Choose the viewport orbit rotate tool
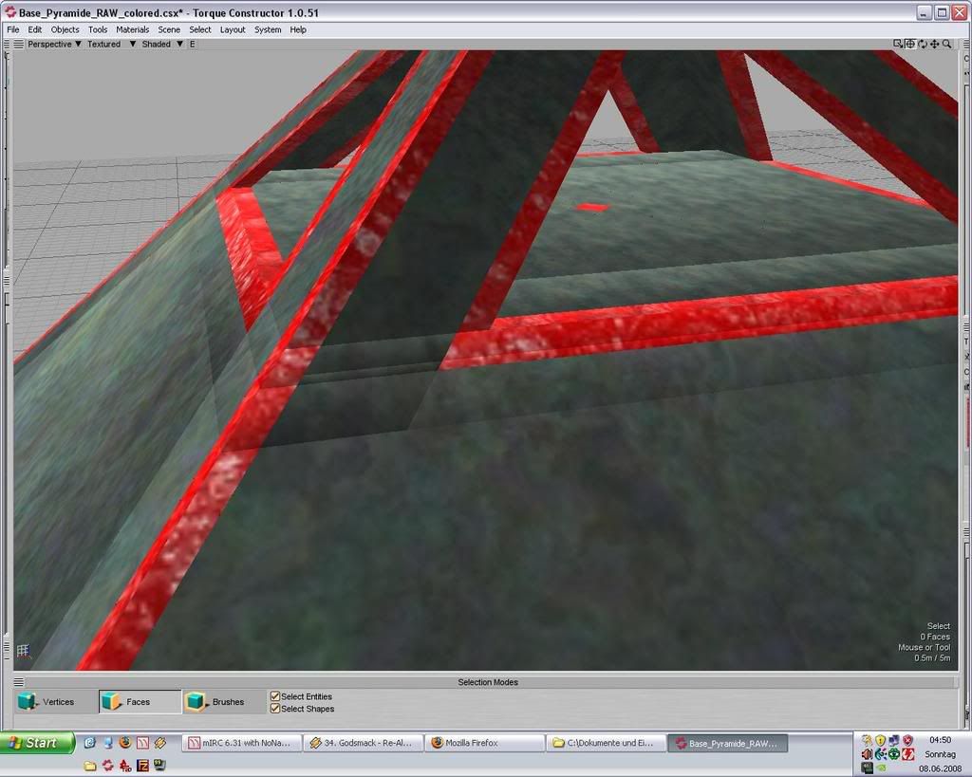972x777 pixels. [922, 44]
